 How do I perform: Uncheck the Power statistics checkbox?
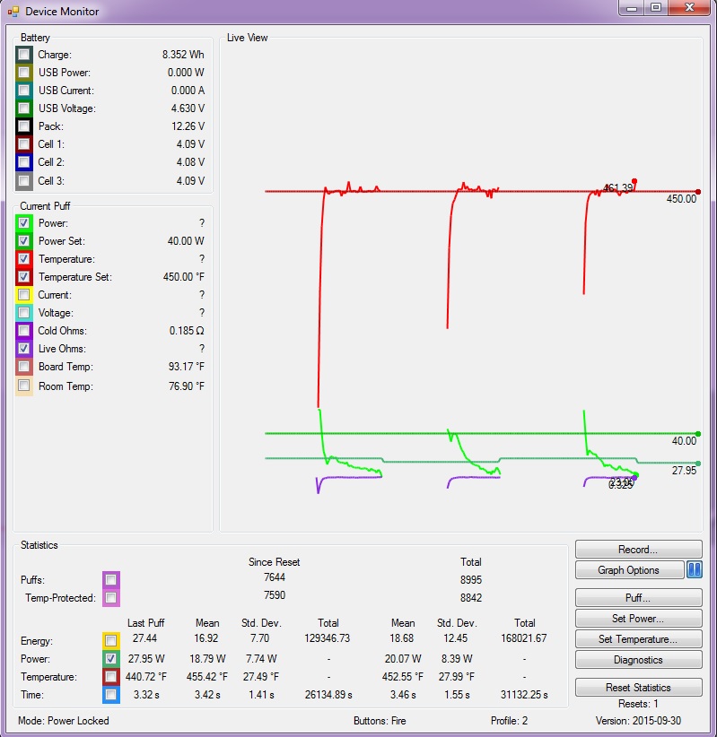coord(111,658)
